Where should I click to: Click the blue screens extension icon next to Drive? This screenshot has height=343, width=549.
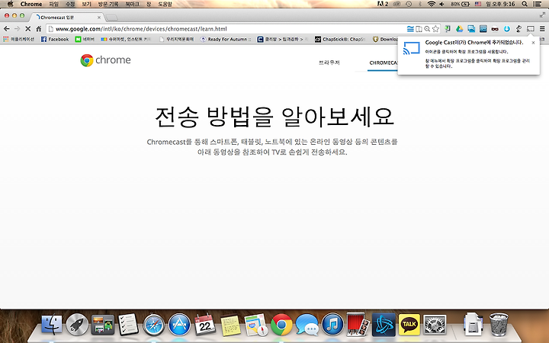tap(471, 29)
